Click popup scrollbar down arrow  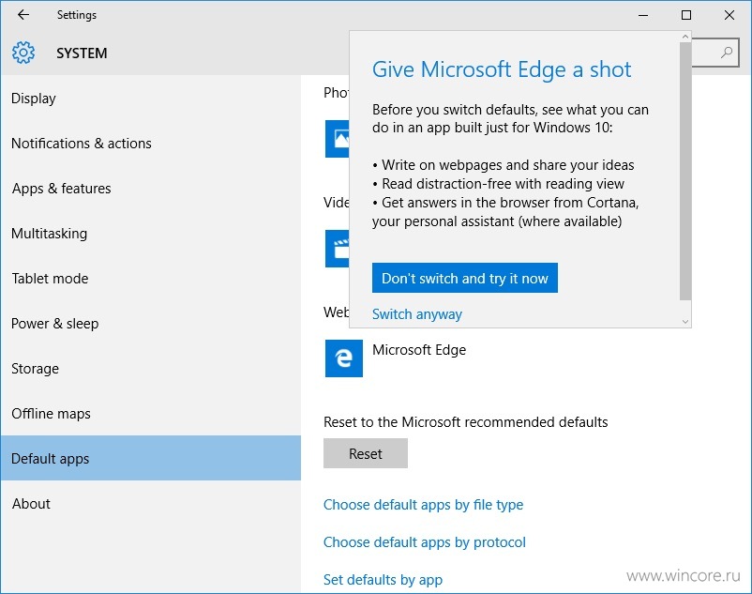(685, 322)
